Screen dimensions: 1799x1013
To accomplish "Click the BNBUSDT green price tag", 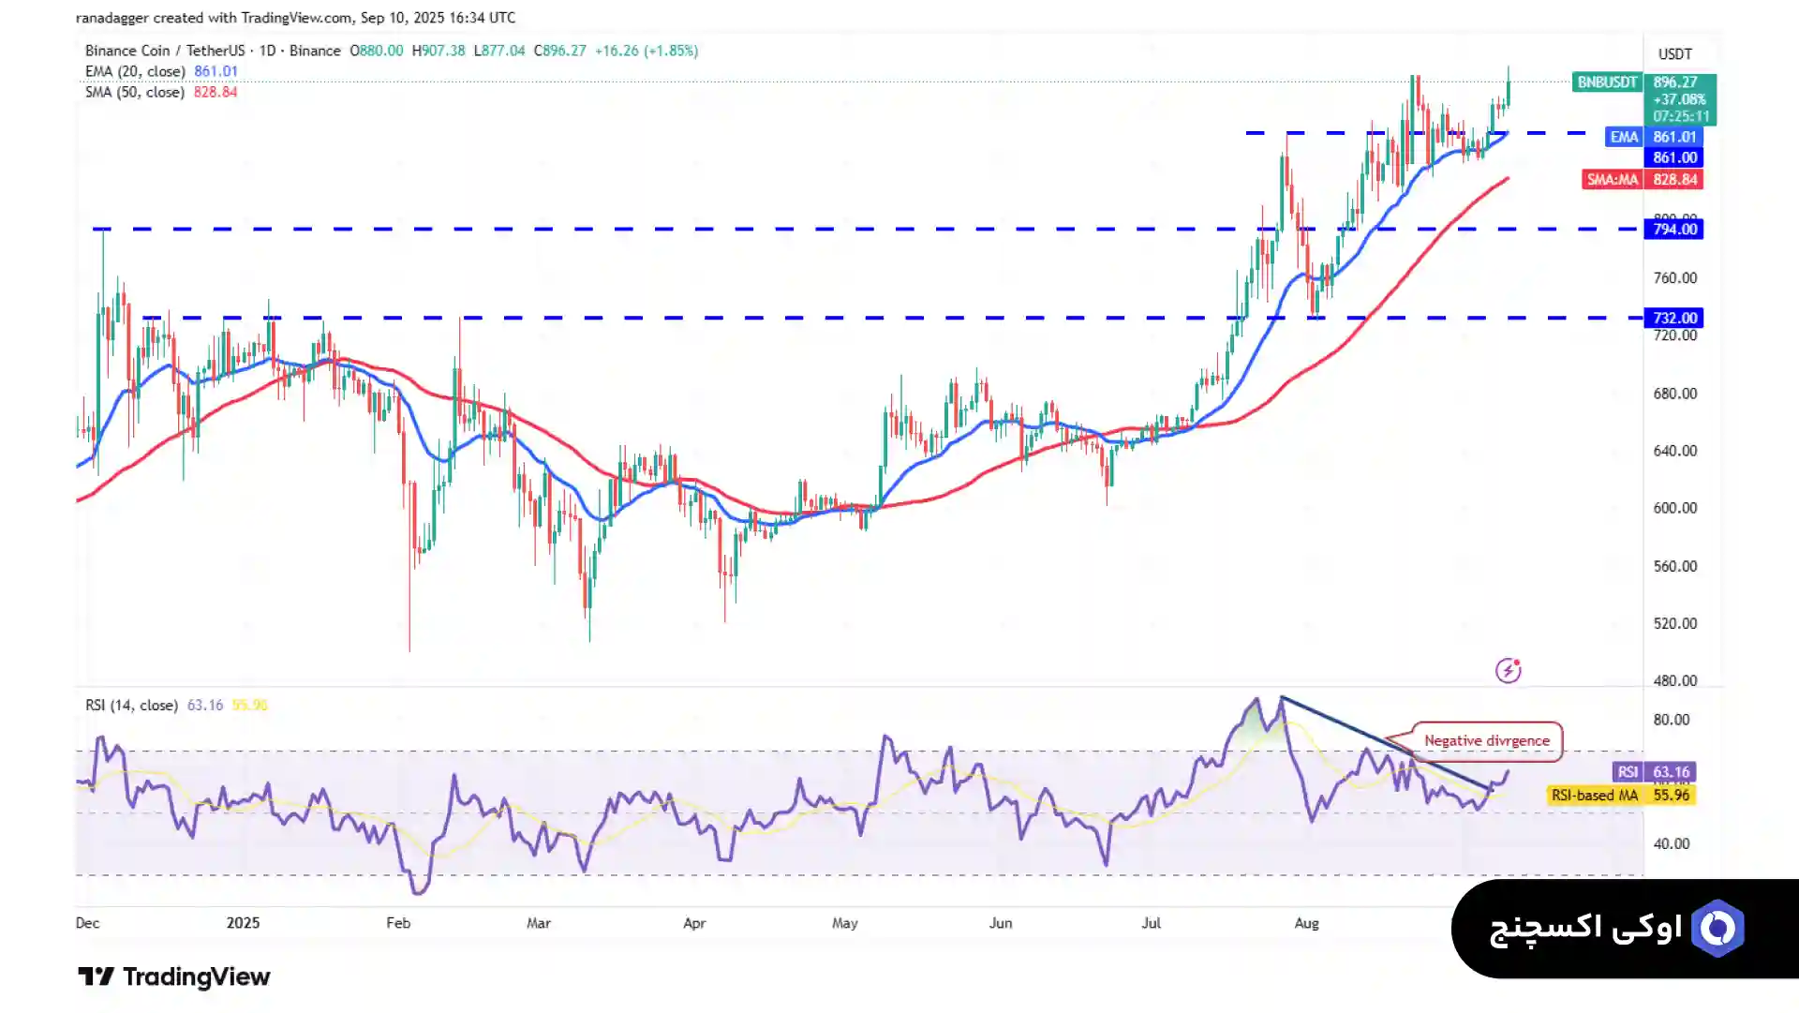I will (x=1606, y=82).
